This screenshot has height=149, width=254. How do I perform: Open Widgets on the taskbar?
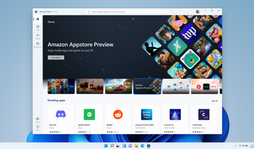124,146
